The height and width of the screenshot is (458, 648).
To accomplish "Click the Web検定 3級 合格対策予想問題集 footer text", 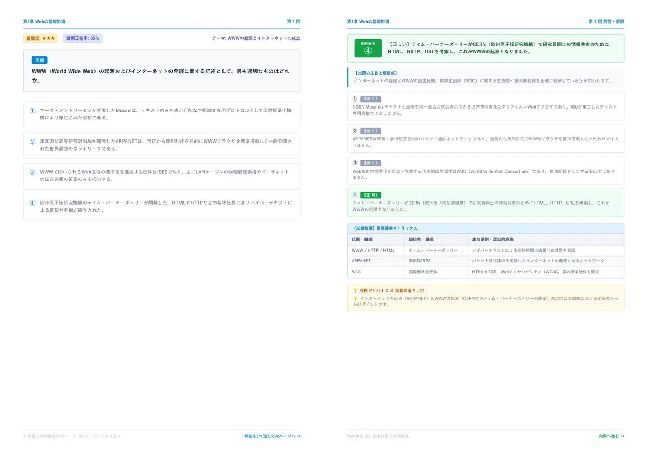I will 378,436.
